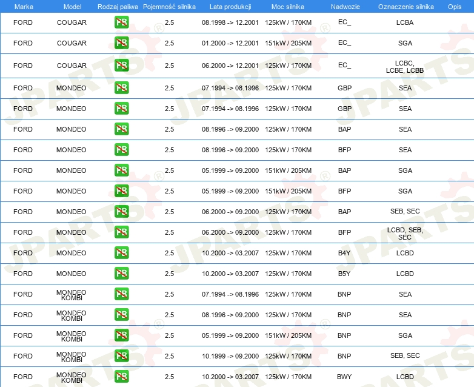Click BNP body cell in 07.1994 KOMBI row
The height and width of the screenshot is (387, 474).
click(x=344, y=294)
